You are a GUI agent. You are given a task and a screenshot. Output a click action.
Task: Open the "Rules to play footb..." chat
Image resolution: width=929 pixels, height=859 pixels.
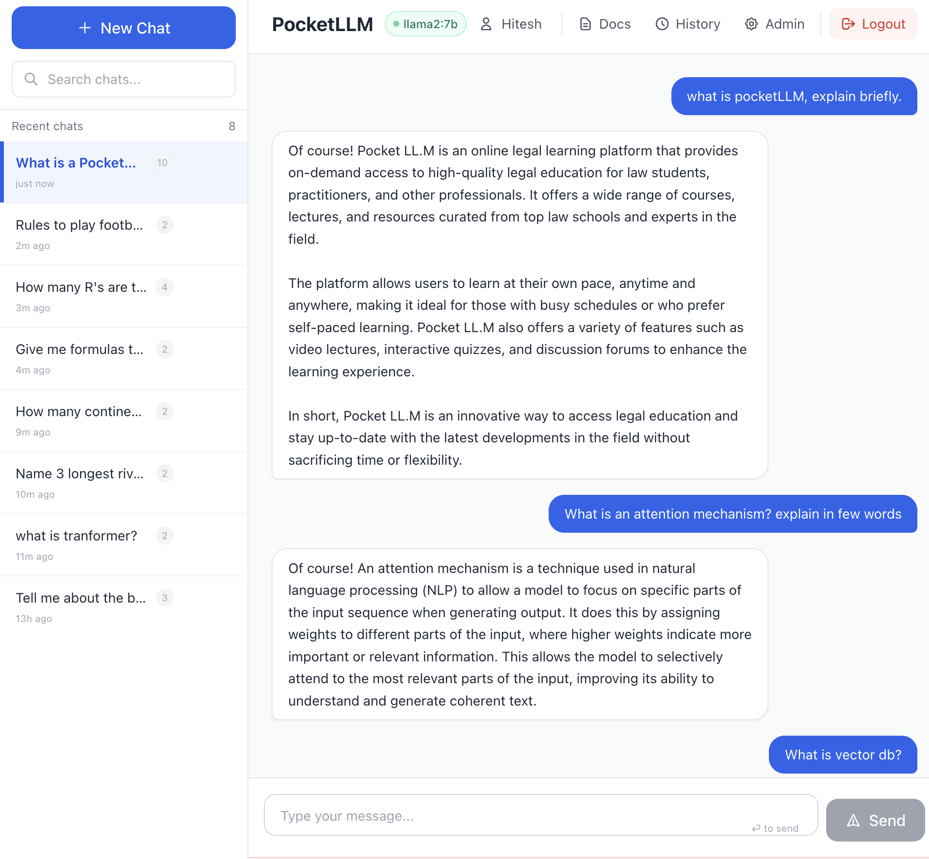click(x=80, y=225)
